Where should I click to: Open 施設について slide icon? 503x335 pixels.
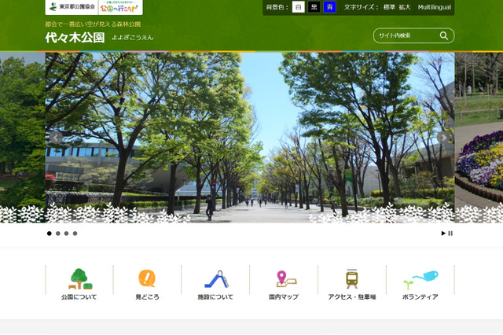(217, 279)
